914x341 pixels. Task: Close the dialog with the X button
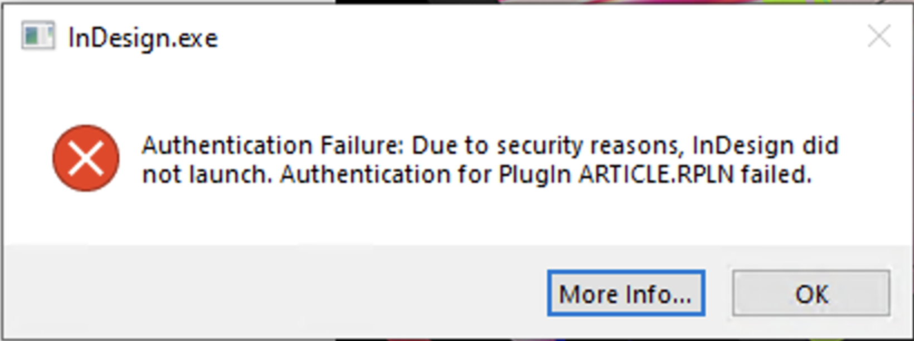[879, 37]
